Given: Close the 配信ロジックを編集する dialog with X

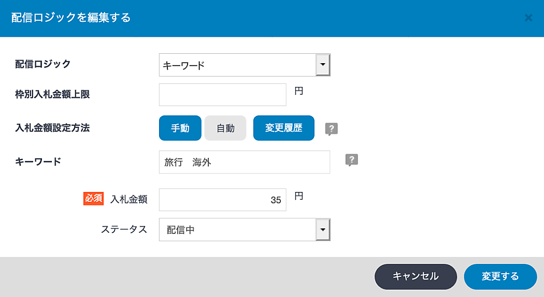Looking at the screenshot, I should [x=528, y=18].
